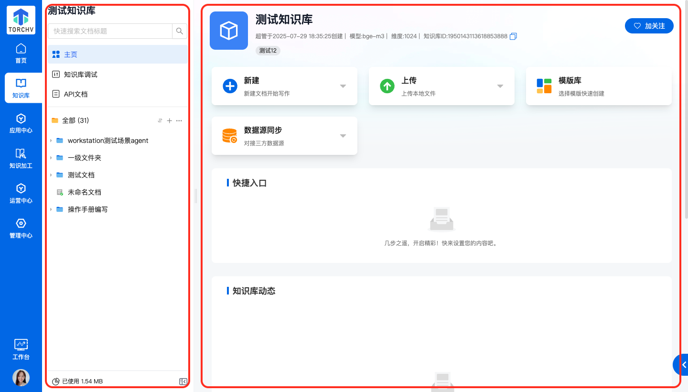Image resolution: width=688 pixels, height=392 pixels.
Task: Open the 上传 card dropdown arrow
Action: click(x=500, y=86)
